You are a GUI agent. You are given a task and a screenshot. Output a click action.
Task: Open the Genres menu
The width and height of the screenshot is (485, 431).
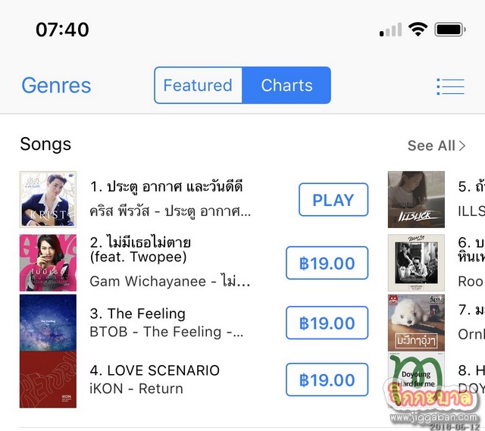point(56,86)
